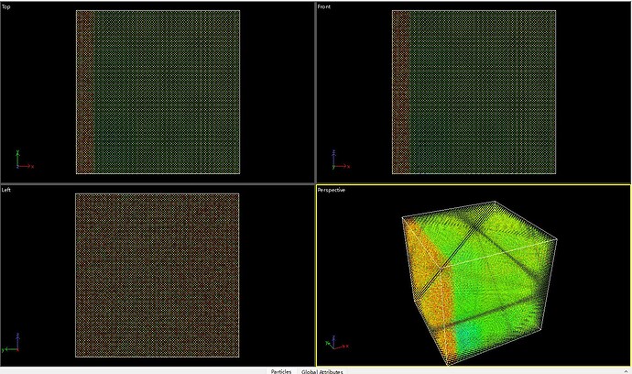632x374 pixels.
Task: Click the orange particle band in Top viewport
Action: pyautogui.click(x=84, y=92)
